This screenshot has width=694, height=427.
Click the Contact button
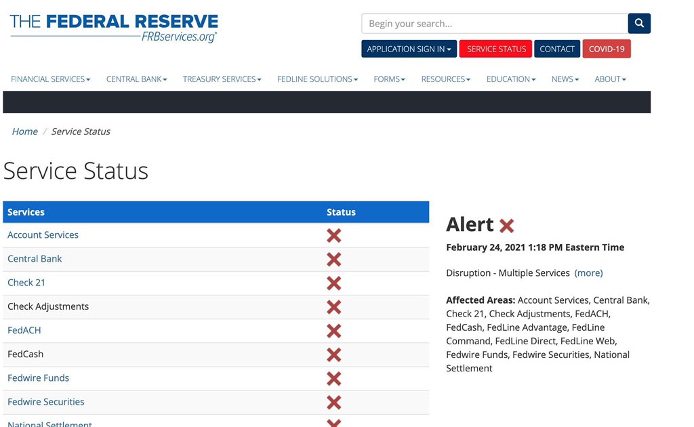pos(557,49)
